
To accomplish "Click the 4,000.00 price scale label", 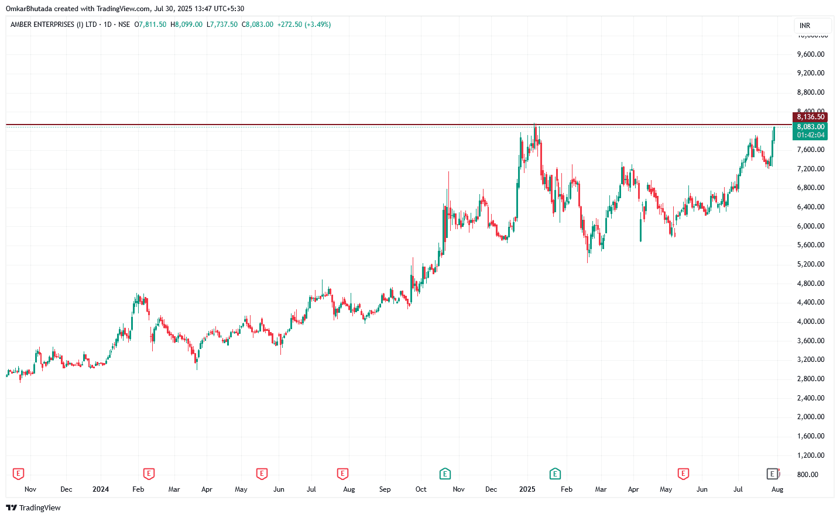I will [811, 322].
